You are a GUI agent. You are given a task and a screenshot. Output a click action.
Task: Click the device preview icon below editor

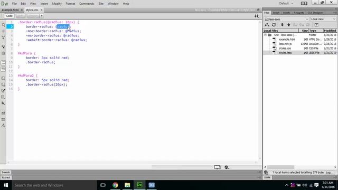click(x=217, y=167)
